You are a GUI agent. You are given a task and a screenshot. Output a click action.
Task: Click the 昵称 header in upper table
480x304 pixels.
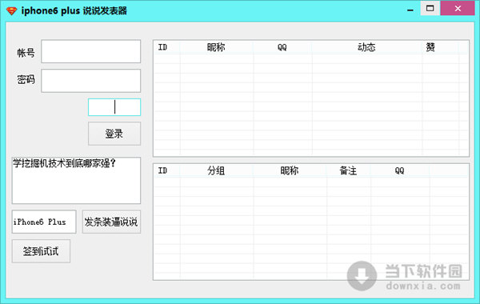pyautogui.click(x=217, y=47)
